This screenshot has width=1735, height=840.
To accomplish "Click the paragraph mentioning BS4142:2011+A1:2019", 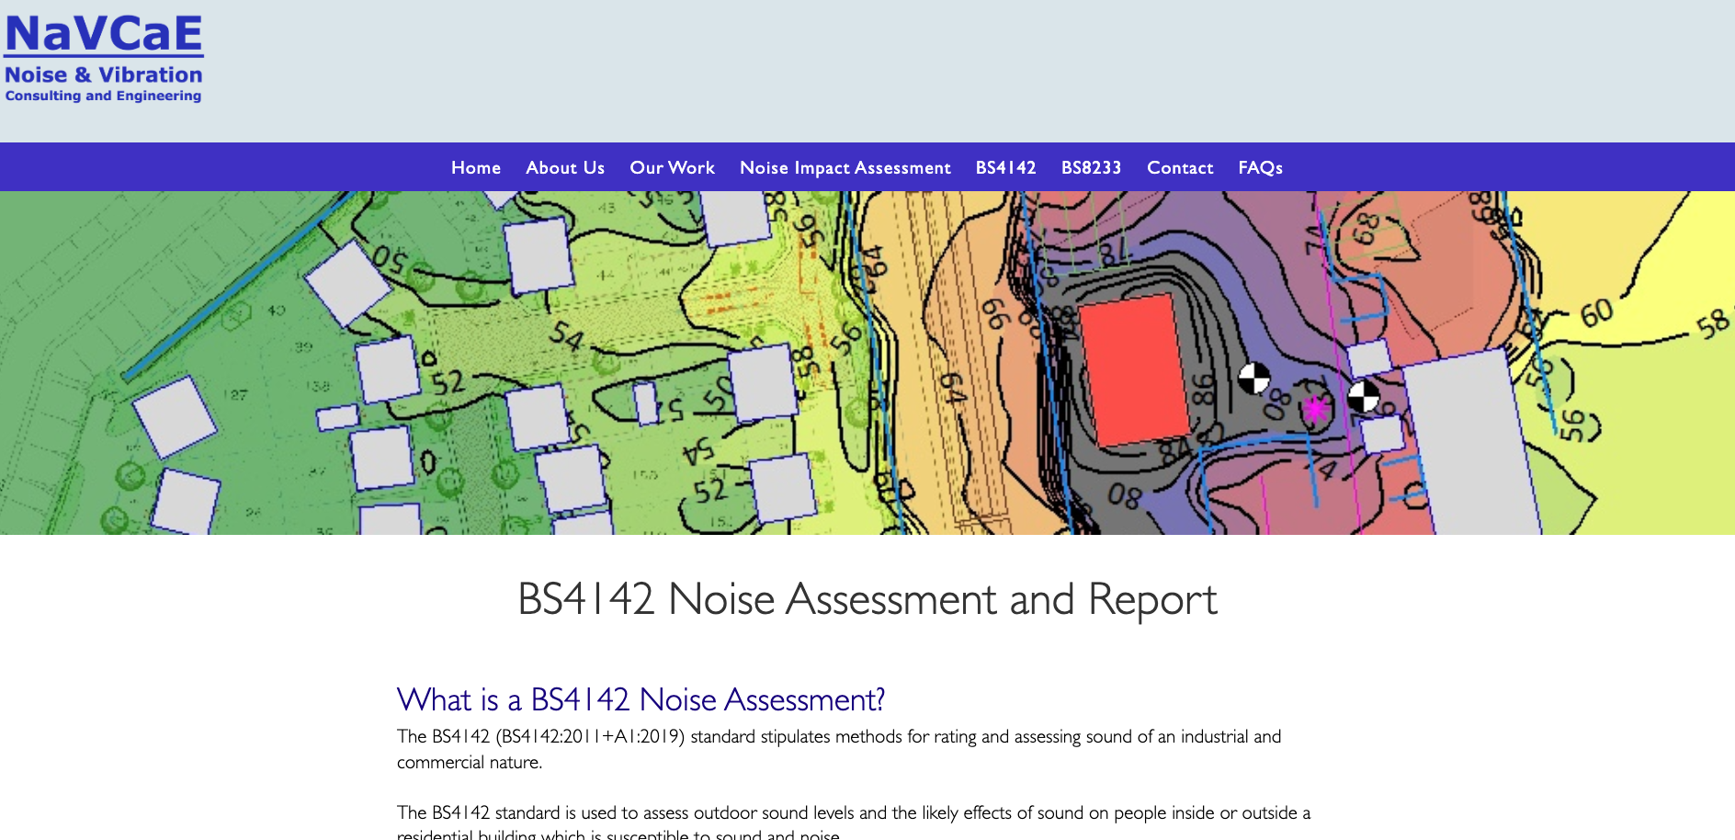I will coord(838,748).
